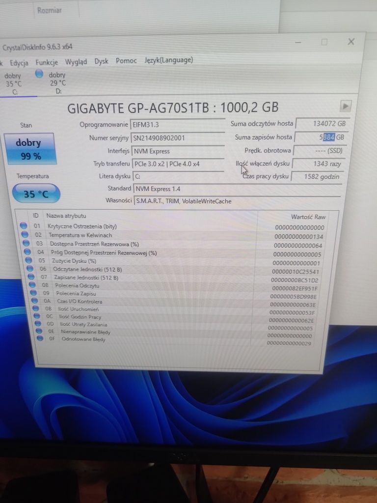The height and width of the screenshot is (503, 377).
Task: Click status icon for Temperatura w Kelwinach row
Action: (x=25, y=234)
